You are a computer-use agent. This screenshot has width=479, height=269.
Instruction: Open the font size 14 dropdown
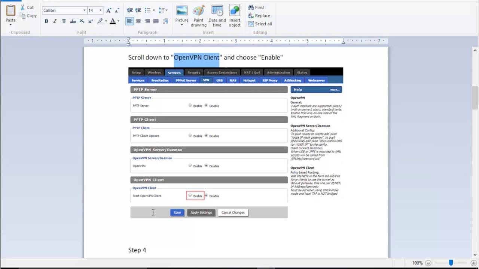tap(100, 10)
